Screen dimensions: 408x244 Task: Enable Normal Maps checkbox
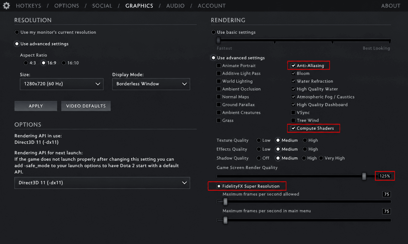point(219,97)
